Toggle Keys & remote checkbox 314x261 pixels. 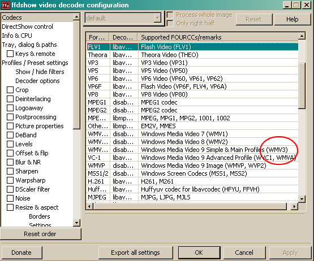point(10,54)
